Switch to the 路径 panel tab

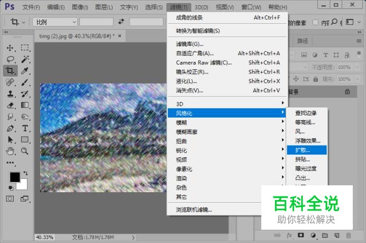(x=303, y=41)
